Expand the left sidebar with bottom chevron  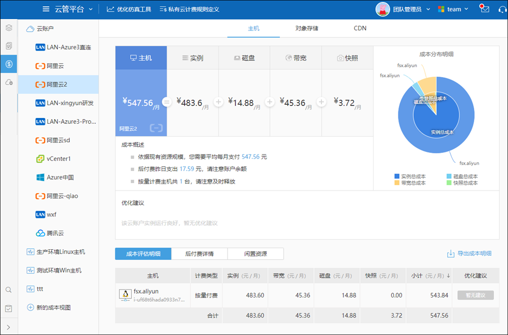8,327
